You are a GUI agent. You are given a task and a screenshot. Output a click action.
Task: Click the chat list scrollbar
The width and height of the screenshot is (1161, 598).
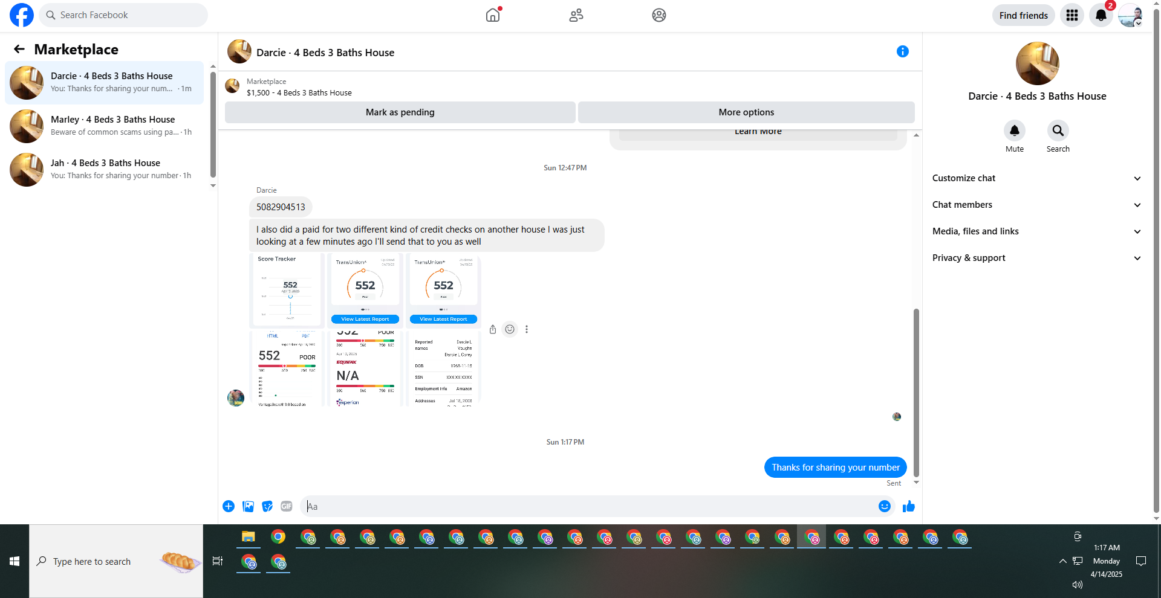(213, 124)
